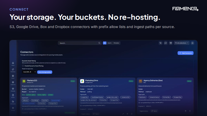Click the S3 Bucket ingest path chip
The image size is (207, 116).
coord(25,100)
